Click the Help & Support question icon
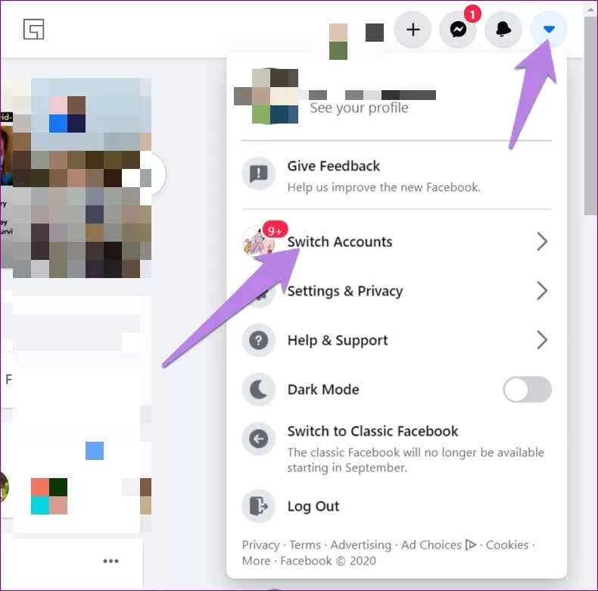 (x=259, y=340)
